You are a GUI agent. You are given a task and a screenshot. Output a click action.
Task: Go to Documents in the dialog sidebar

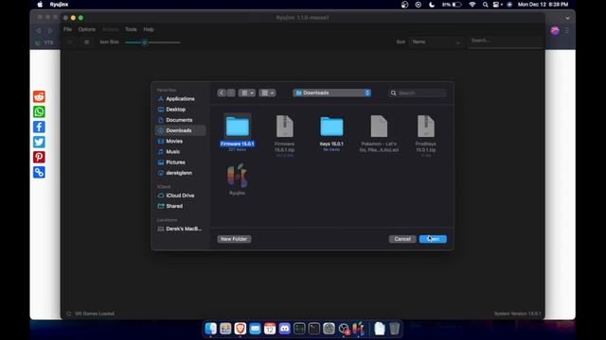click(179, 120)
